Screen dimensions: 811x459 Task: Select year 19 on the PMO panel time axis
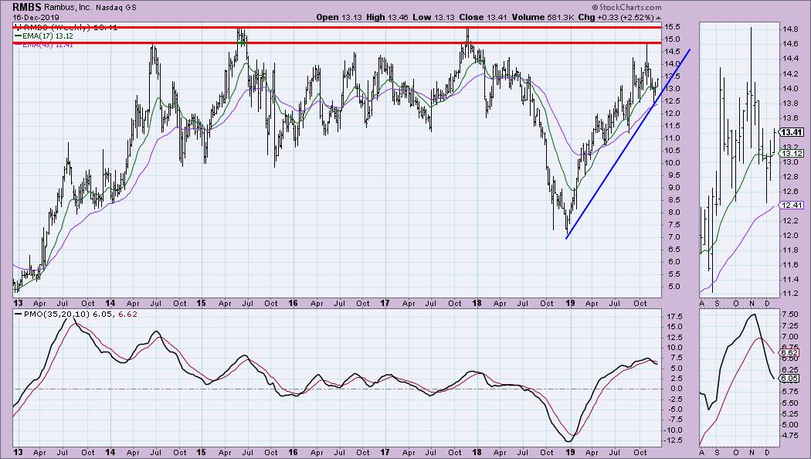[x=570, y=452]
